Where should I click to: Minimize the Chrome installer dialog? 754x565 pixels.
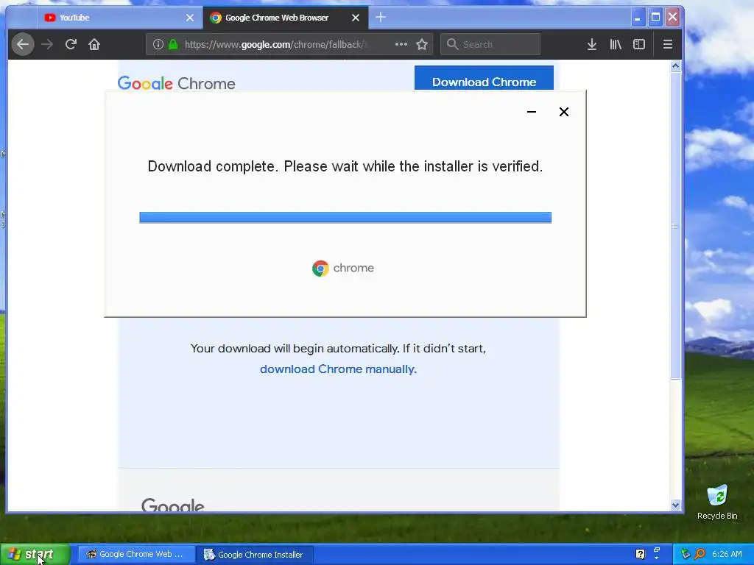[x=532, y=112]
